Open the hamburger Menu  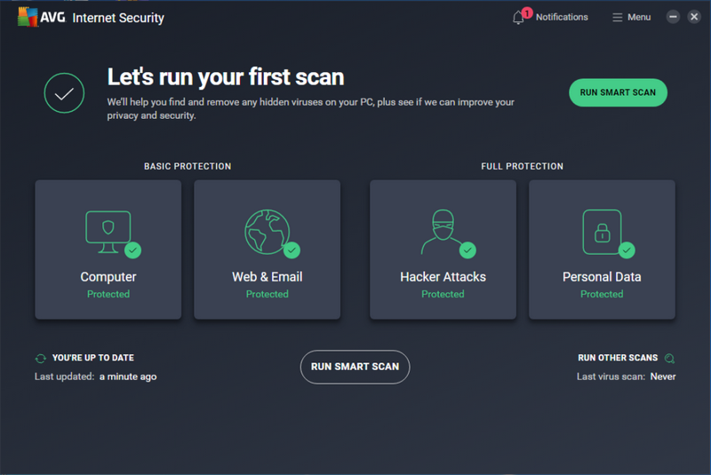click(632, 18)
